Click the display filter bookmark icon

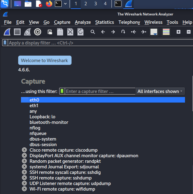pos(5,43)
